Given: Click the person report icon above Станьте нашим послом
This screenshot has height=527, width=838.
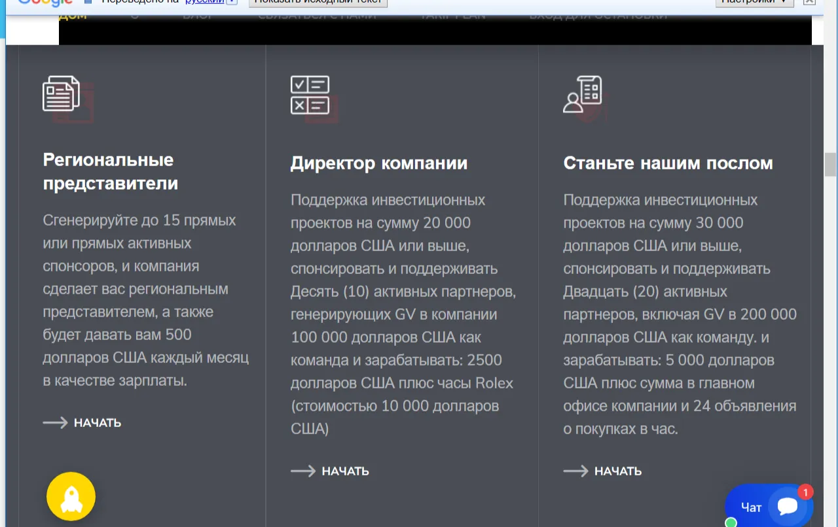Looking at the screenshot, I should 583,94.
